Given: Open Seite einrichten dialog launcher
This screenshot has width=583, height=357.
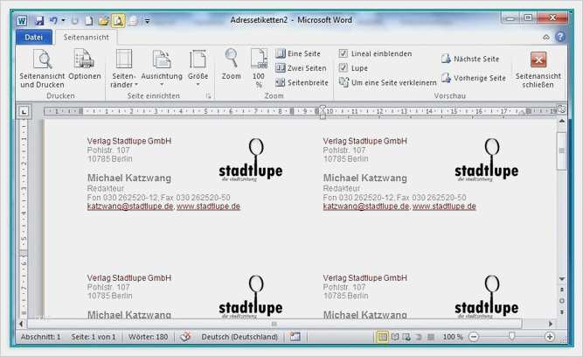Looking at the screenshot, I should click(208, 96).
